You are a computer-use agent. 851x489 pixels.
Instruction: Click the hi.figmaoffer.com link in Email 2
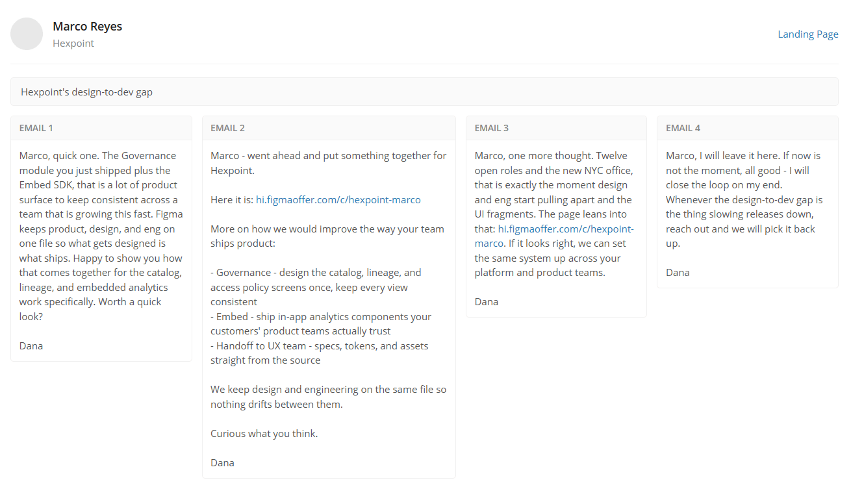338,200
